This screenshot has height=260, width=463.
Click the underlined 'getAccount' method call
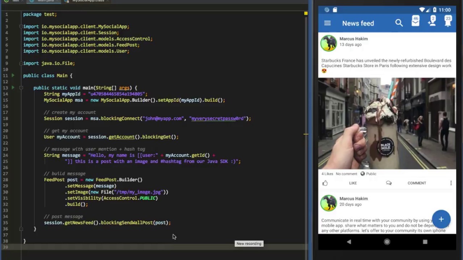pos(122,137)
